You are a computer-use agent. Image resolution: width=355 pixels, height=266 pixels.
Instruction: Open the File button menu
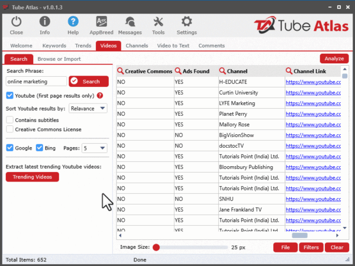coord(285,248)
